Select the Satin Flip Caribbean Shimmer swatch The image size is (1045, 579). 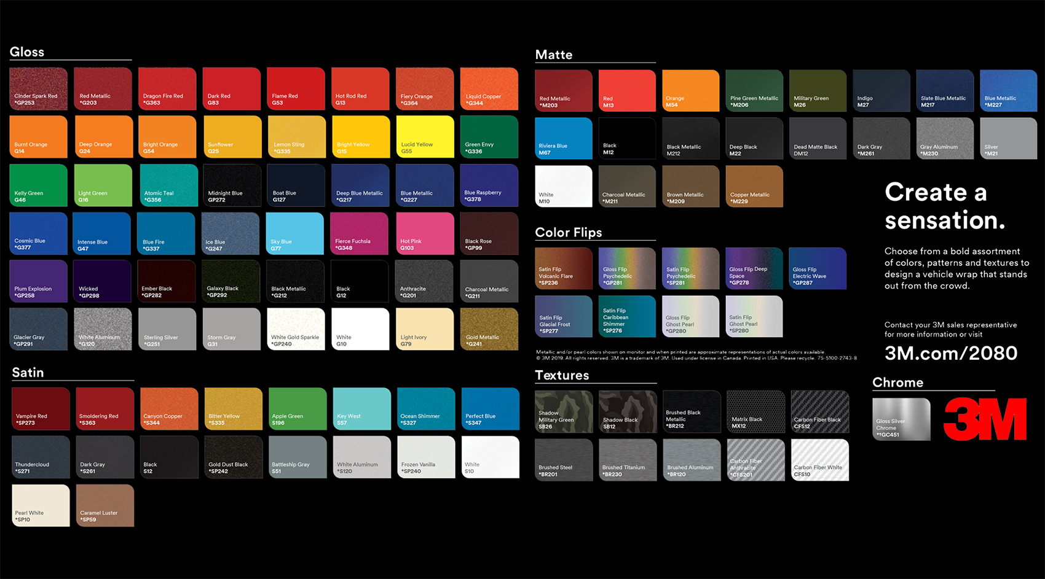(x=627, y=316)
